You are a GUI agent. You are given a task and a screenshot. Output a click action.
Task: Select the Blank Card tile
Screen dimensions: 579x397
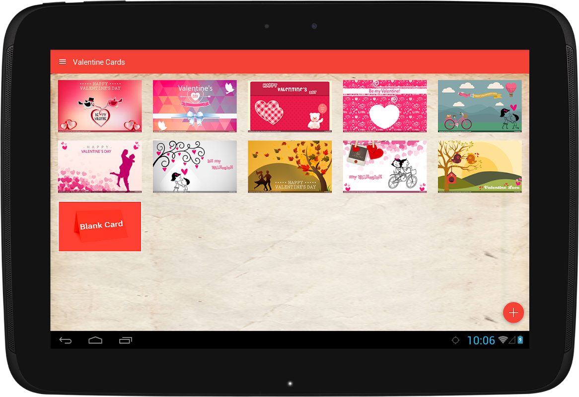[100, 227]
